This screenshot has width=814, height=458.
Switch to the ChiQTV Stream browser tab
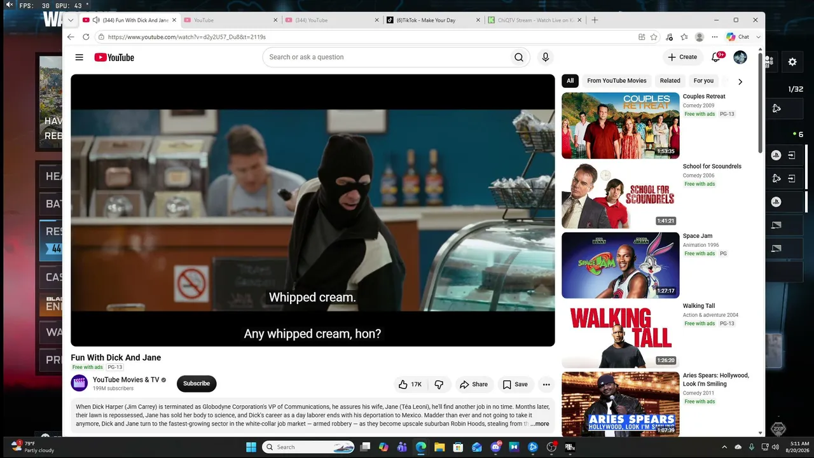point(535,20)
